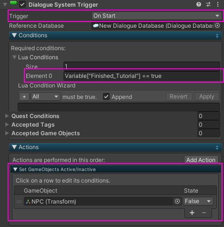The height and width of the screenshot is (227, 224).
Task: Click the Revert button
Action: pyautogui.click(x=179, y=97)
